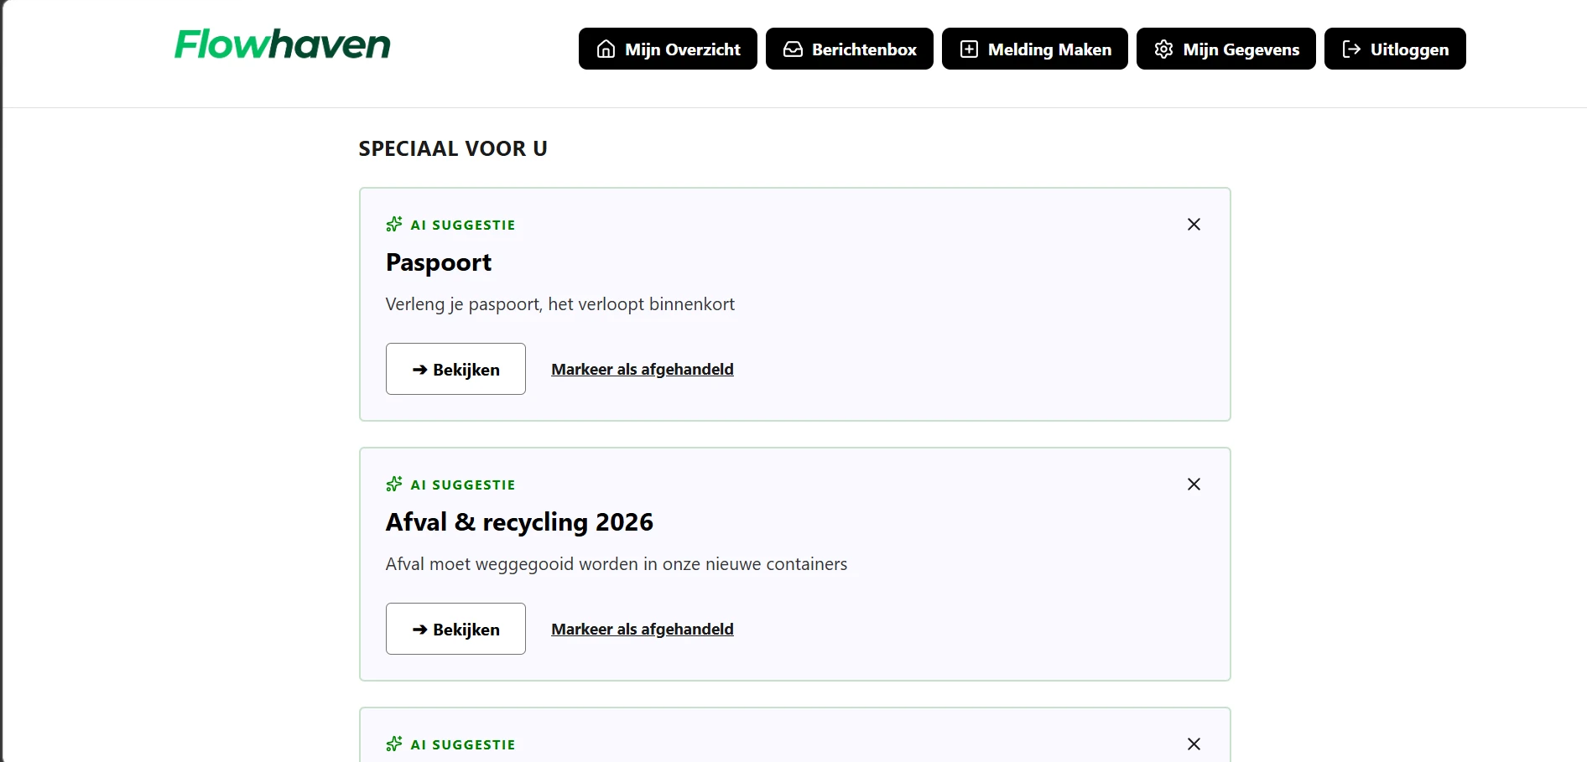This screenshot has height=762, width=1587.
Task: Open settings via the Mijn Gegevens gear icon
Action: 1163,49
